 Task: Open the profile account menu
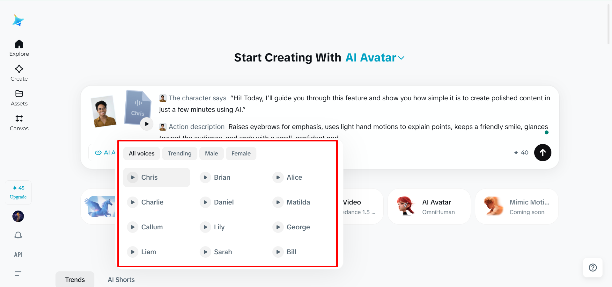click(x=18, y=216)
